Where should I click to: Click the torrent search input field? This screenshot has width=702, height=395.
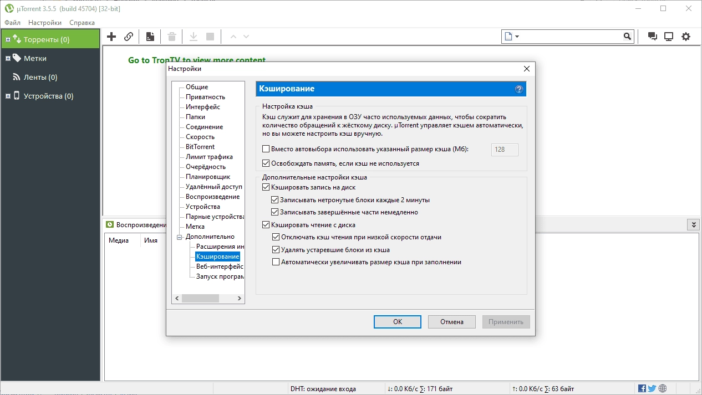[x=571, y=37]
